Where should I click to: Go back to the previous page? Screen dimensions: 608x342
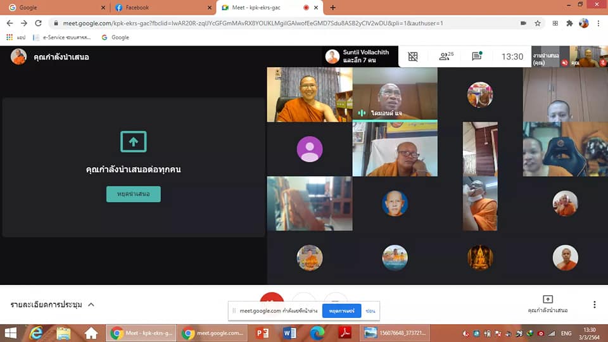(x=9, y=23)
